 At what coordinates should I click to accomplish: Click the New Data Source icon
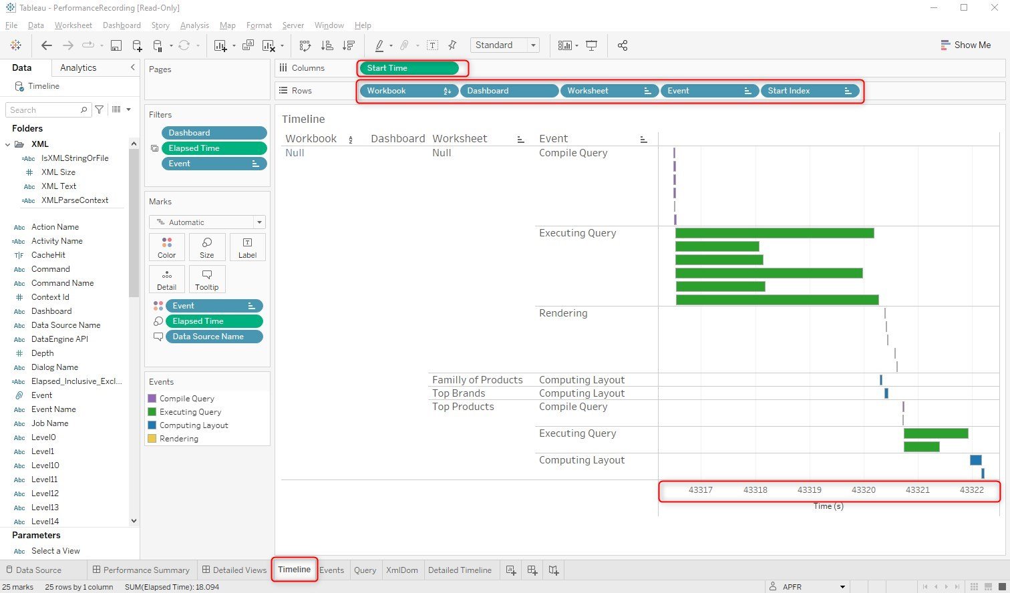point(137,45)
